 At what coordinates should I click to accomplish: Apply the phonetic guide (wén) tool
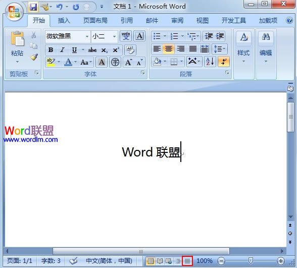(x=126, y=36)
